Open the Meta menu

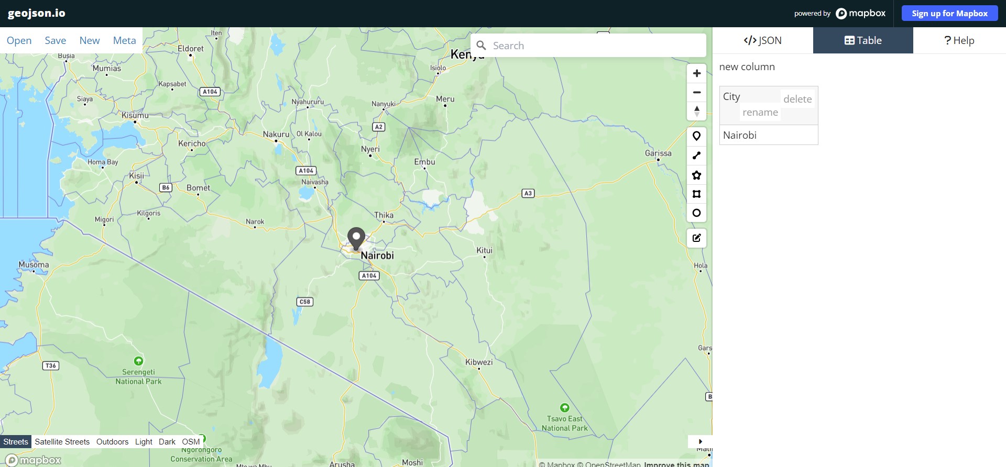(124, 40)
